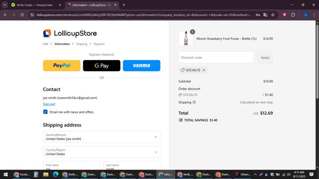Screen dimensions: 319x179
Task: Open a new browser tab
Action: click(124, 5)
